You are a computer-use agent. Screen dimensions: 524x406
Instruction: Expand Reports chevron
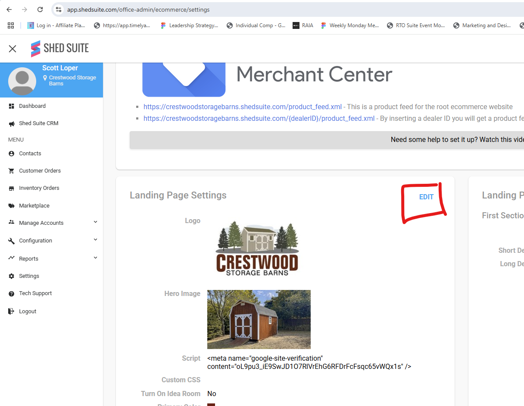pos(96,258)
